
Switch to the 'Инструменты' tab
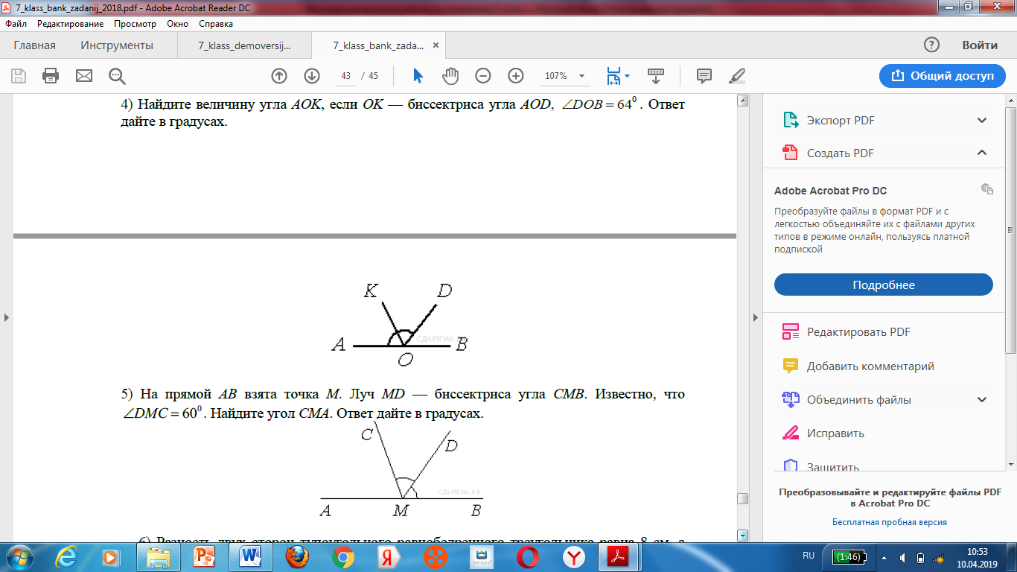(117, 45)
